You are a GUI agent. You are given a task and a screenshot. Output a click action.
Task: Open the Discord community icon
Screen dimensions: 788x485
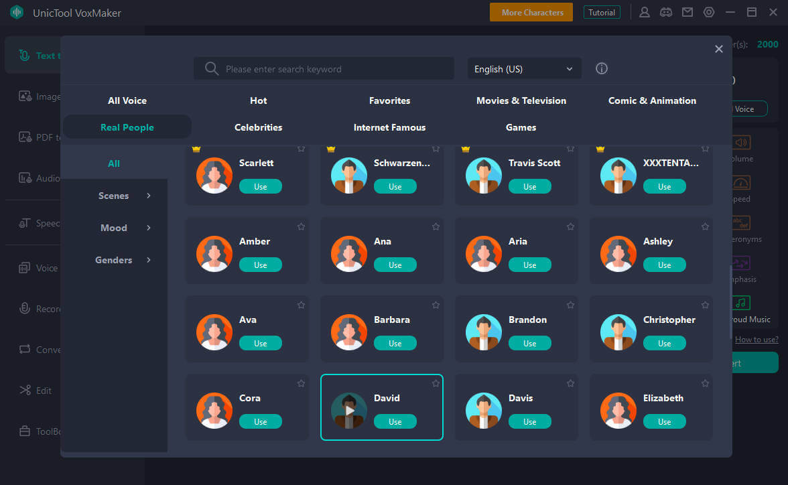[x=666, y=13]
